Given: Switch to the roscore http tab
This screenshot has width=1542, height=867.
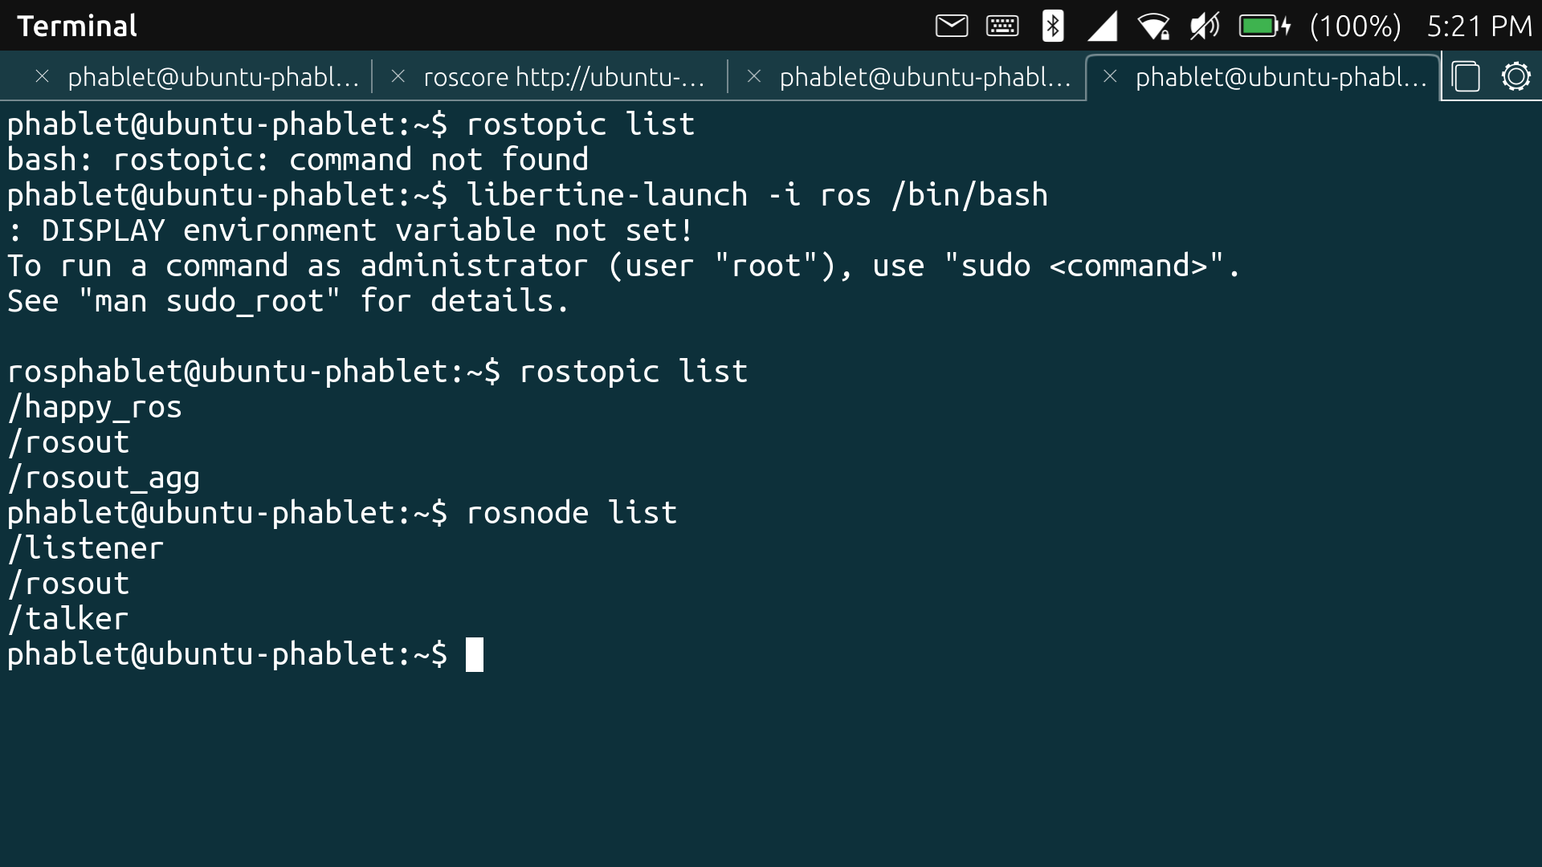Looking at the screenshot, I should click(564, 77).
